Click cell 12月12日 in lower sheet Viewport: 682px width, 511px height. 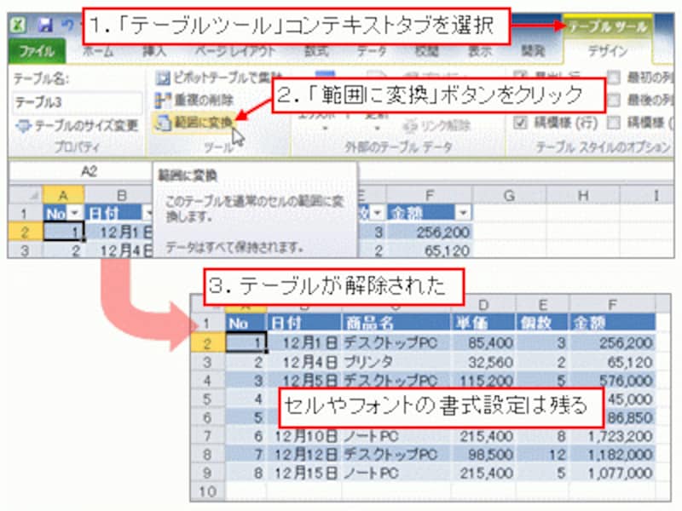304,455
